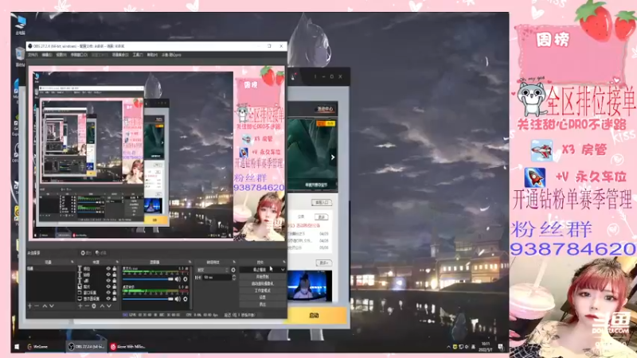Click the transition duration input field
Screen dimensions: 637x358
pos(217,277)
